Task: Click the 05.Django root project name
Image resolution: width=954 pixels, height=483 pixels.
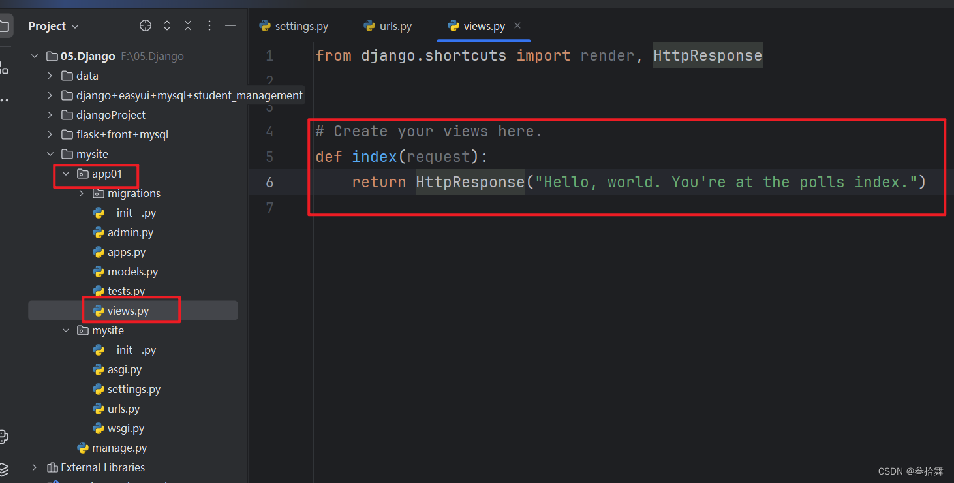Action: [88, 56]
